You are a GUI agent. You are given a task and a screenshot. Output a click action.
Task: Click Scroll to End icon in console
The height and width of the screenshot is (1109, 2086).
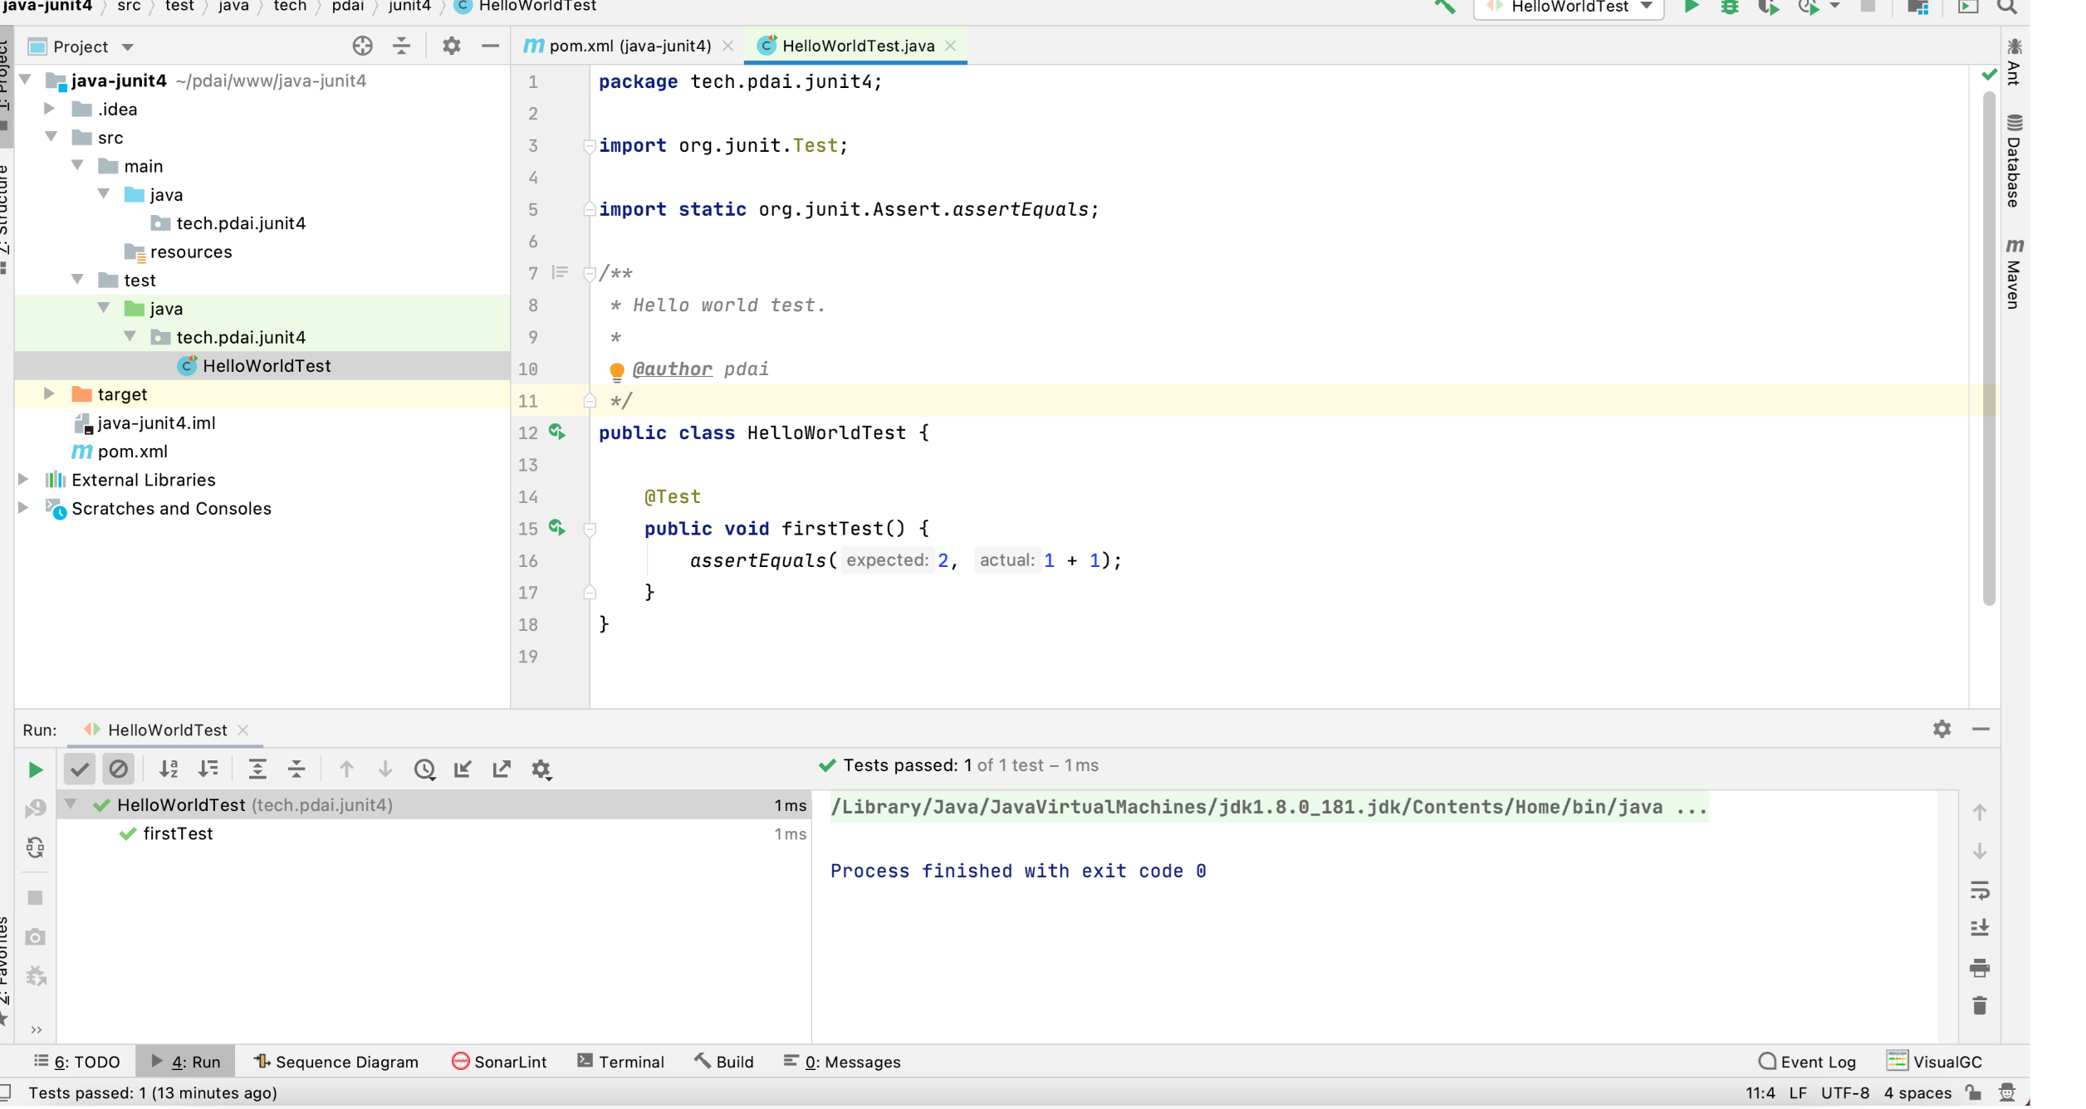(x=1980, y=928)
